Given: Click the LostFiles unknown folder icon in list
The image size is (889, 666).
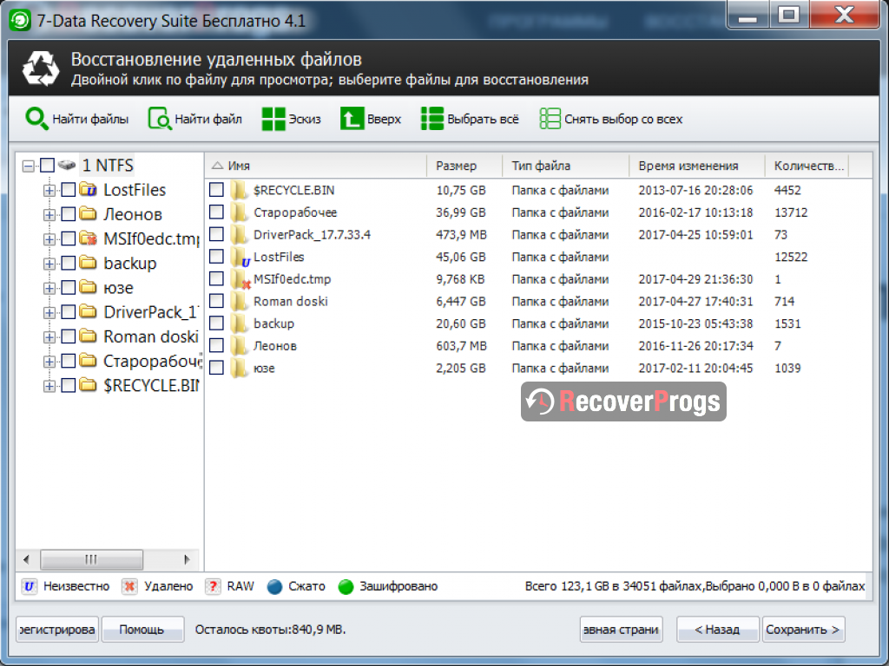Looking at the screenshot, I should click(x=240, y=258).
